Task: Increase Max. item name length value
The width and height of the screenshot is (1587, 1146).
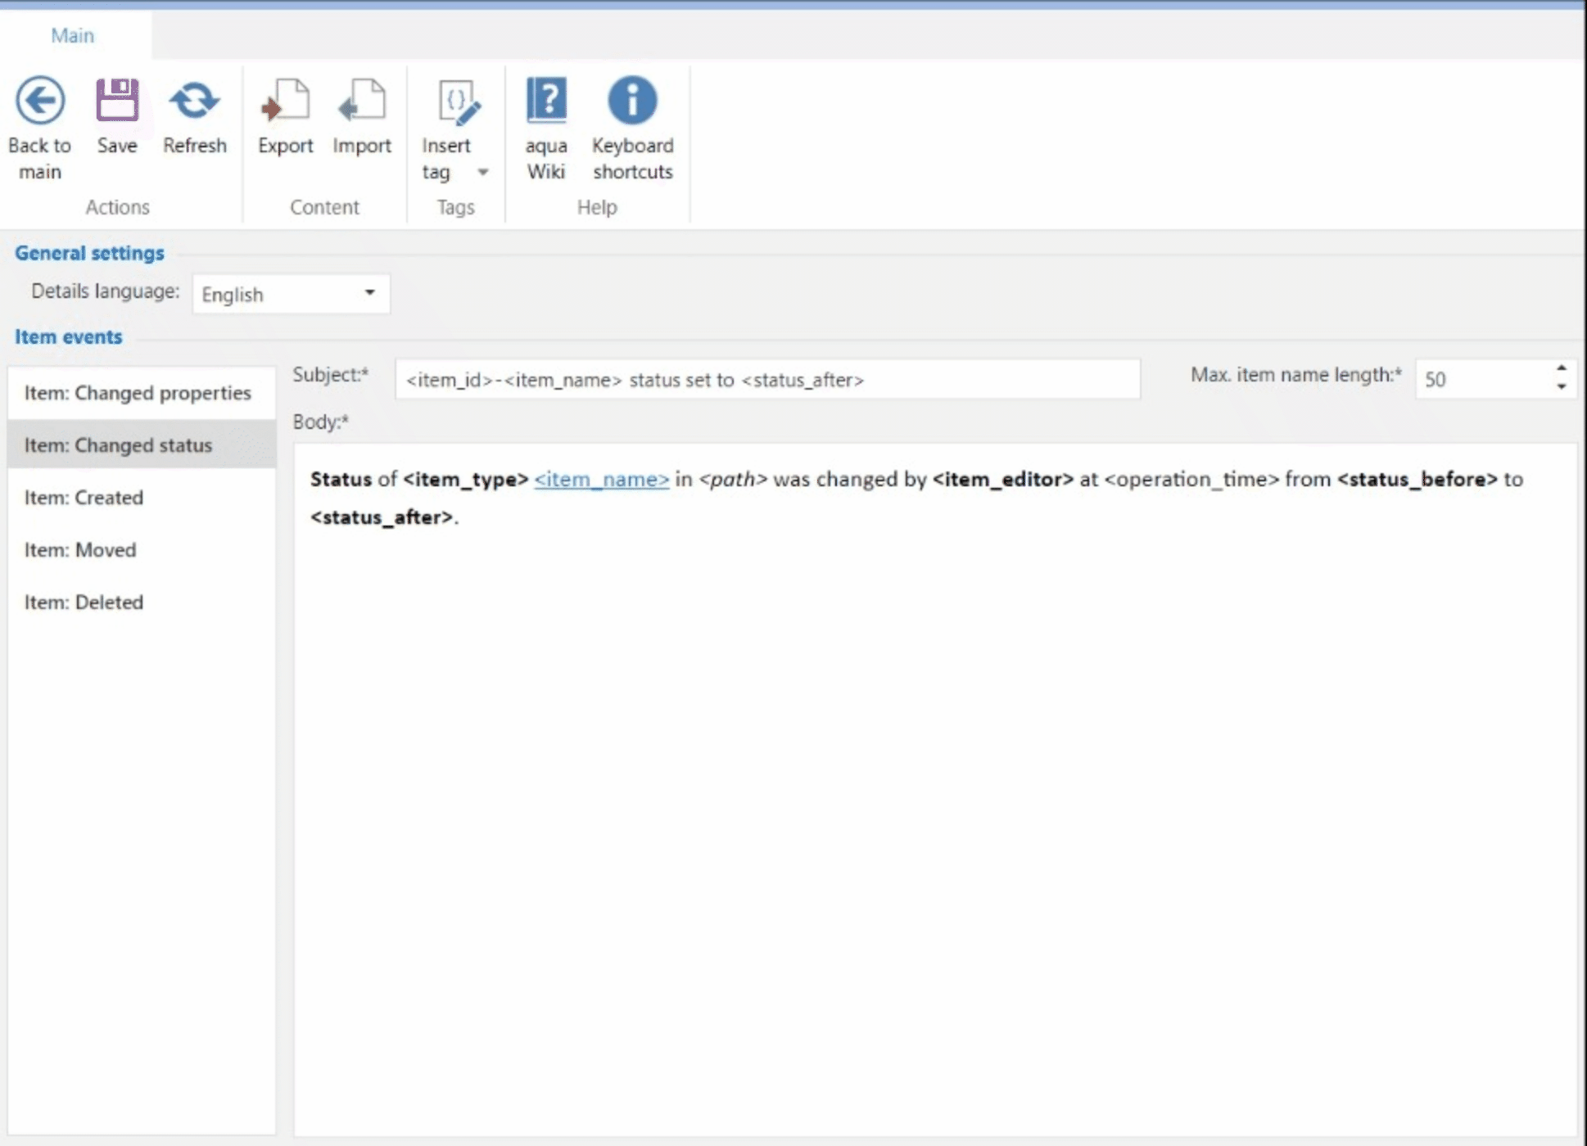Action: (1561, 369)
